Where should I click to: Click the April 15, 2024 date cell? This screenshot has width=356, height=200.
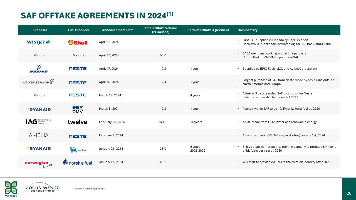[x=109, y=82]
